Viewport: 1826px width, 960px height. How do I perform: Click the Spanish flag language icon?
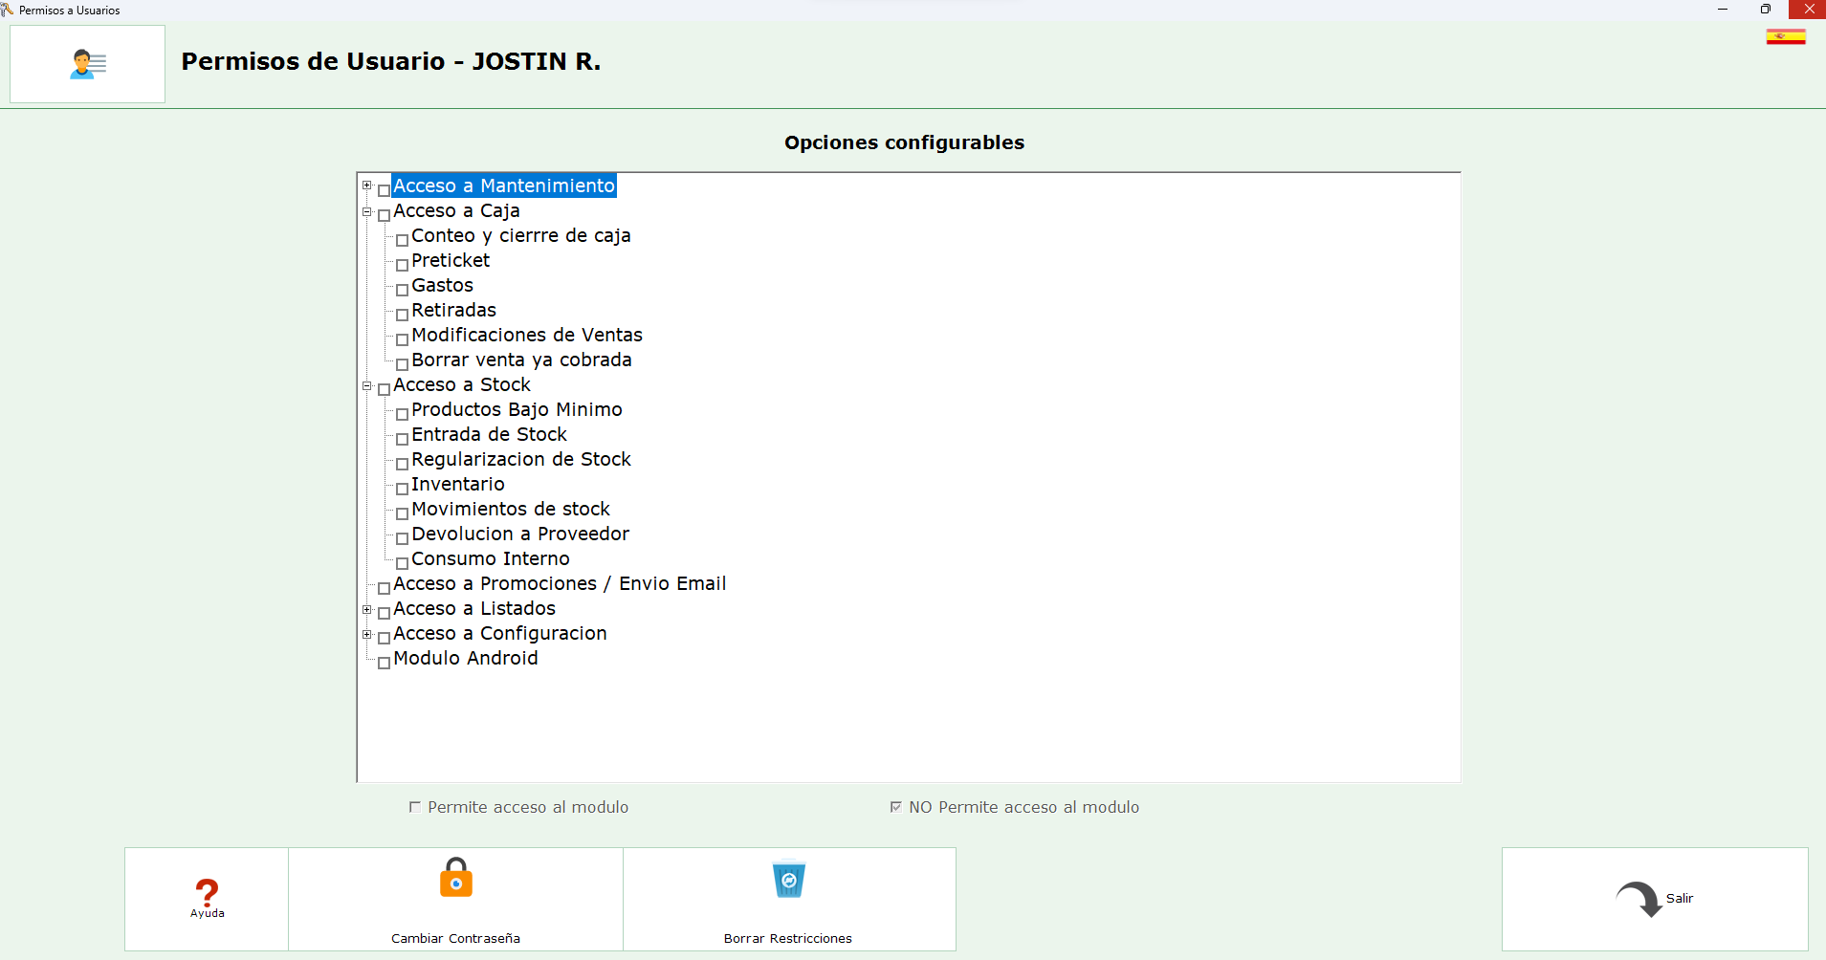tap(1785, 37)
